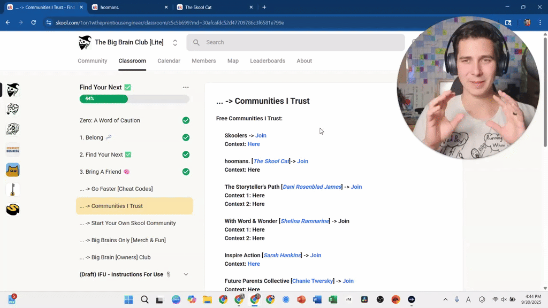This screenshot has width=548, height=308.
Task: Switch to the About tab
Action: pos(304,61)
